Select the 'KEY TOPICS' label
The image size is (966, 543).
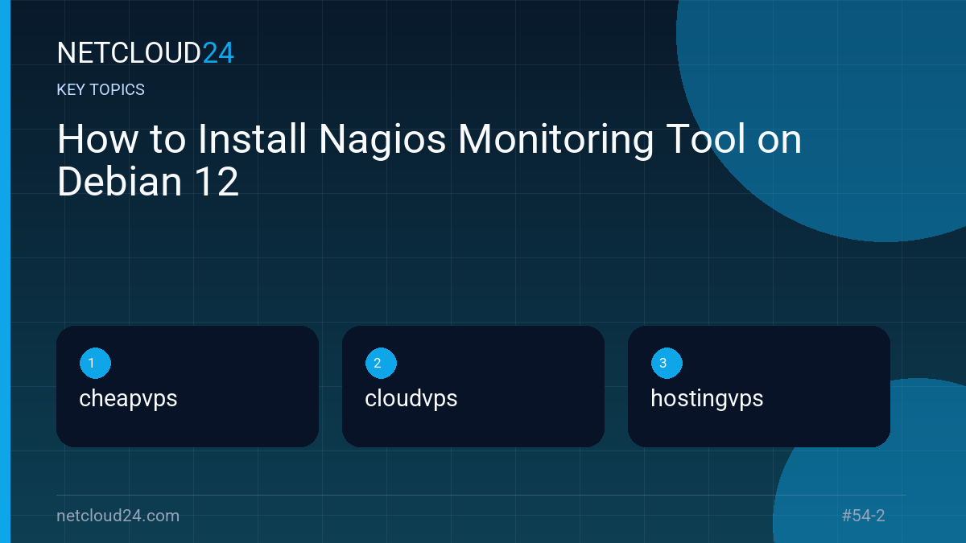coord(101,89)
